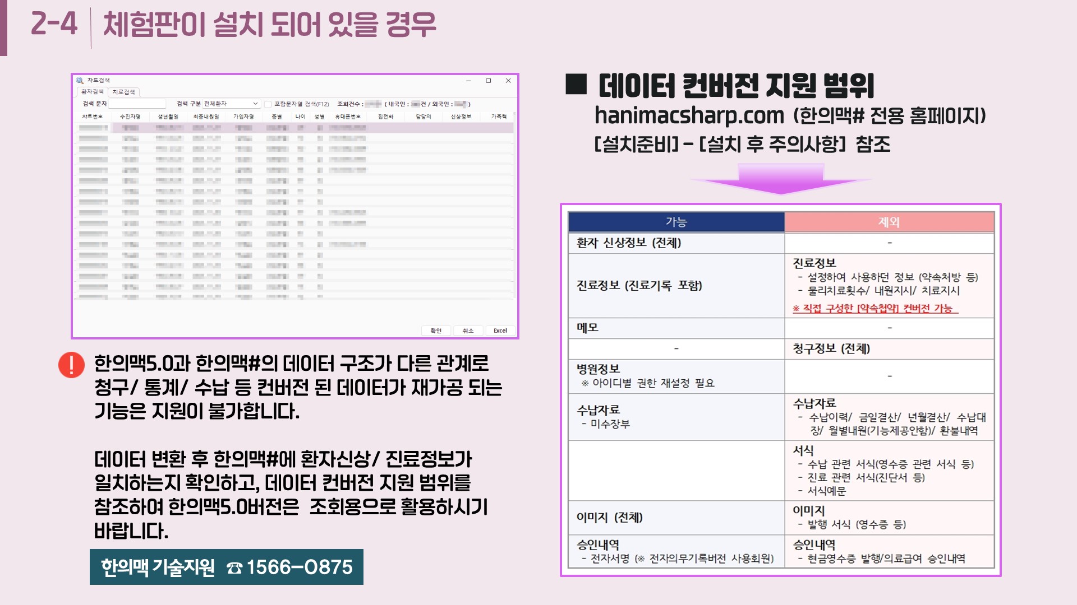
Task: Click the 휴대폰번호 column header
Action: click(348, 117)
